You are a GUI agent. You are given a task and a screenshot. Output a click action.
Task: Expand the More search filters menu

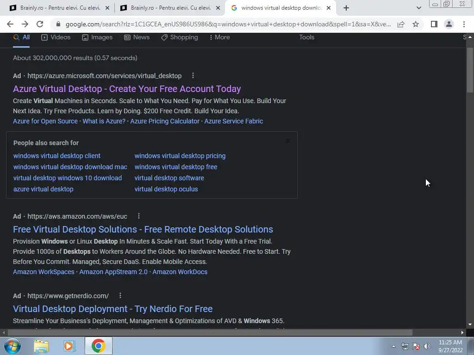(x=219, y=37)
